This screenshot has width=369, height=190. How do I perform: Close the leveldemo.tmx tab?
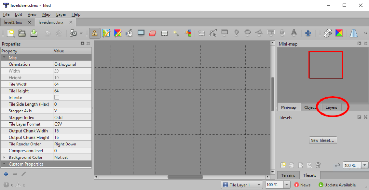point(71,23)
